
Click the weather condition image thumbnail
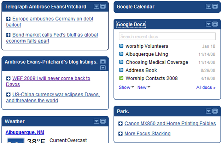(16, 141)
